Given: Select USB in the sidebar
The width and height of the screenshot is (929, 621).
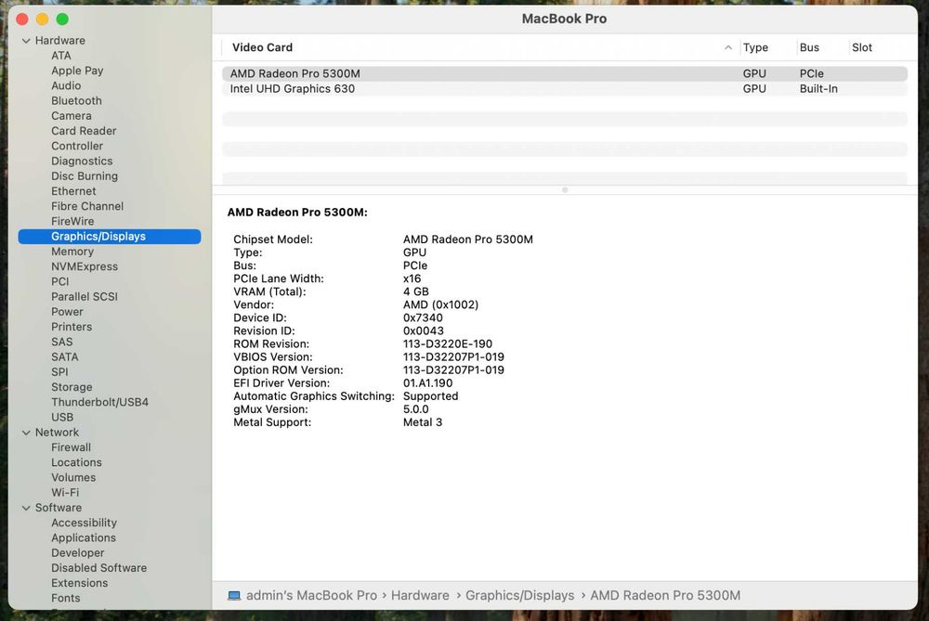Looking at the screenshot, I should click(x=62, y=418).
